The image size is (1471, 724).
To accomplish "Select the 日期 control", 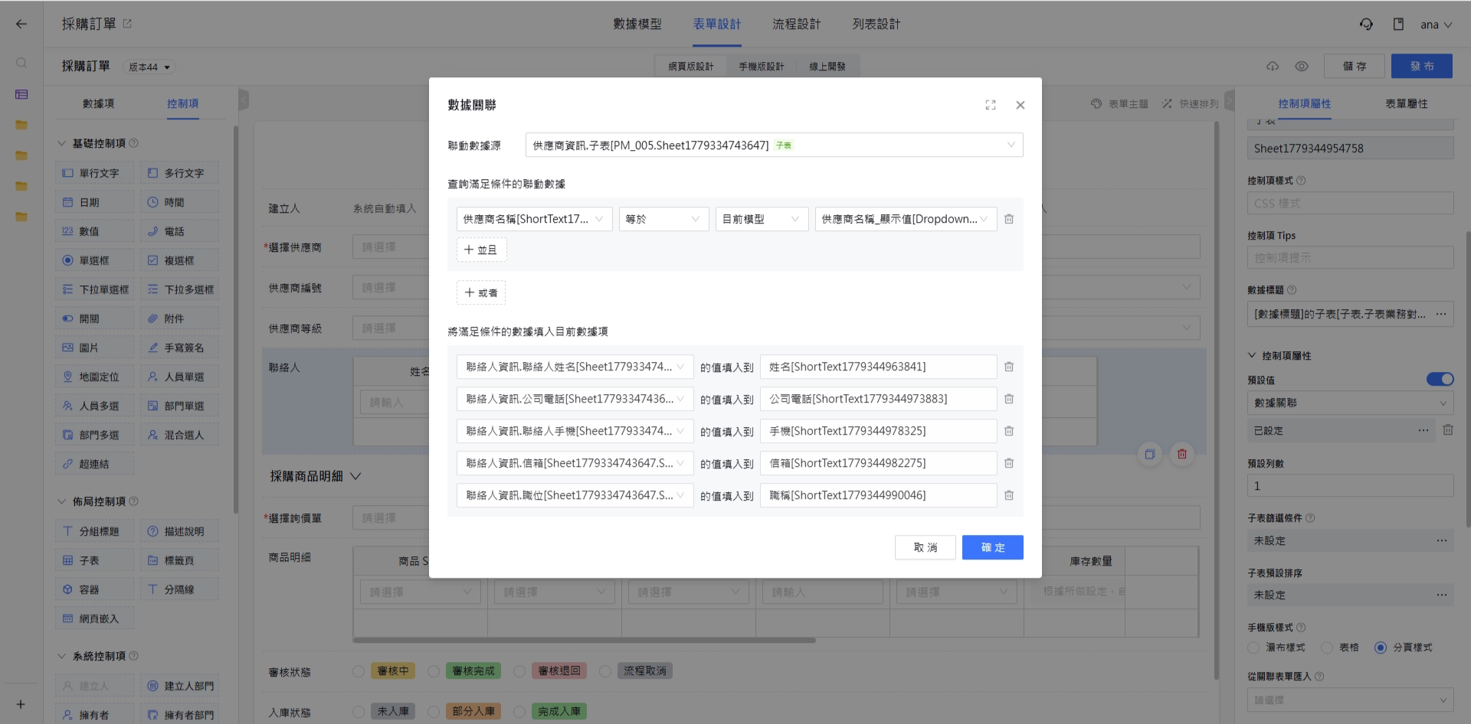I will pyautogui.click(x=95, y=202).
